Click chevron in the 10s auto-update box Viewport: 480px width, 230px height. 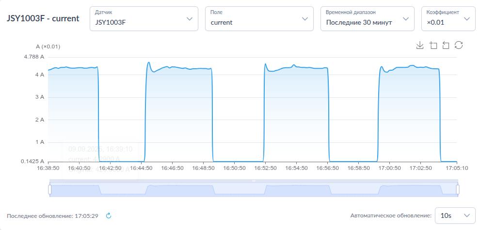(x=467, y=215)
